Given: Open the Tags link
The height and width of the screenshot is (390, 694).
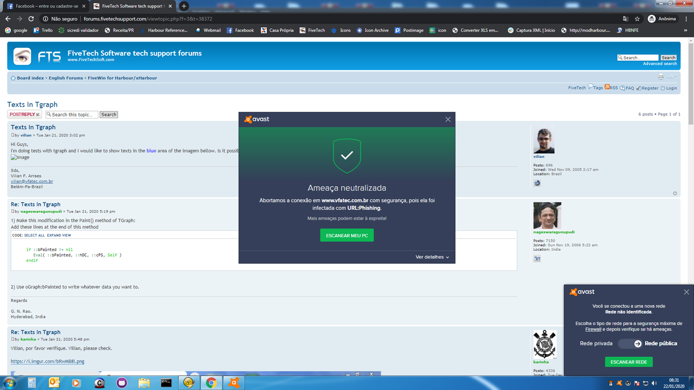Looking at the screenshot, I should pyautogui.click(x=596, y=88).
